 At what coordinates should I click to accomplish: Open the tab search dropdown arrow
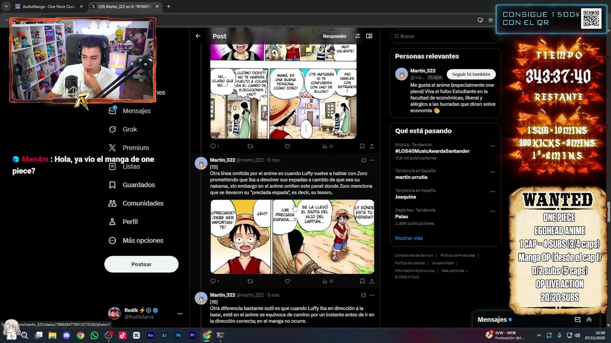pyautogui.click(x=6, y=6)
